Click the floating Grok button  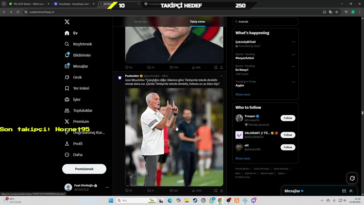(352, 178)
